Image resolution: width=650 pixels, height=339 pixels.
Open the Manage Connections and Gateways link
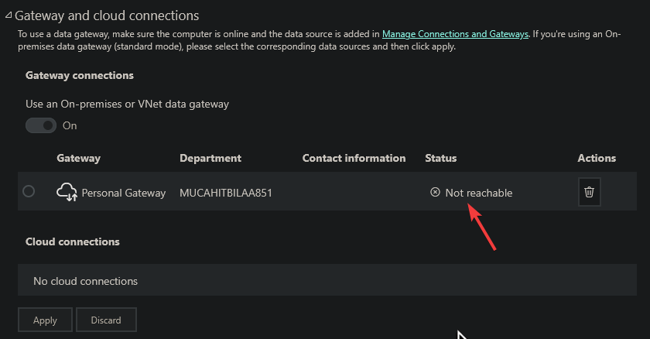coord(455,34)
